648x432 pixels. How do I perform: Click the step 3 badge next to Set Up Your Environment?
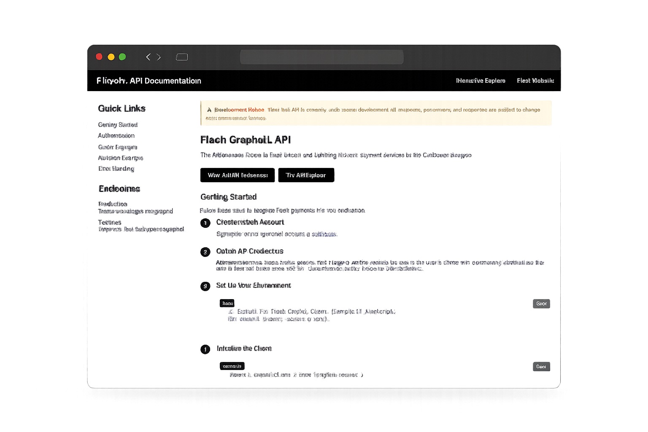[x=205, y=286]
